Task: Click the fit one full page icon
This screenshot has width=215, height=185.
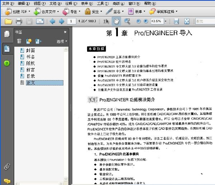Action: tap(187, 21)
